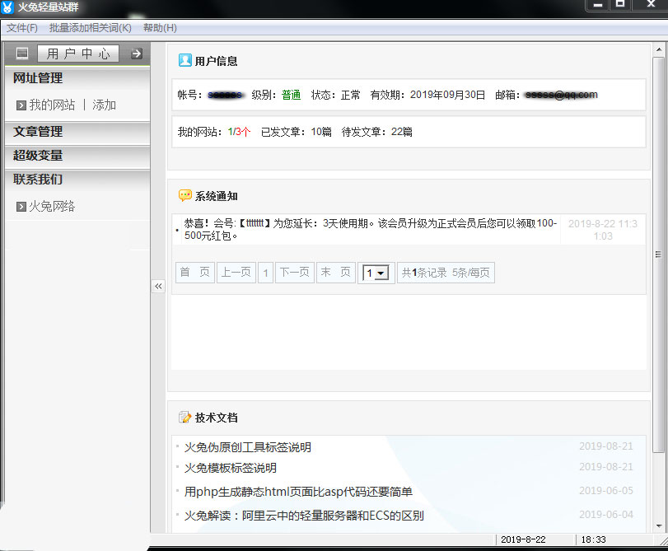Click the small square icon left of 用户中心
This screenshot has height=551, width=668.
[x=21, y=53]
